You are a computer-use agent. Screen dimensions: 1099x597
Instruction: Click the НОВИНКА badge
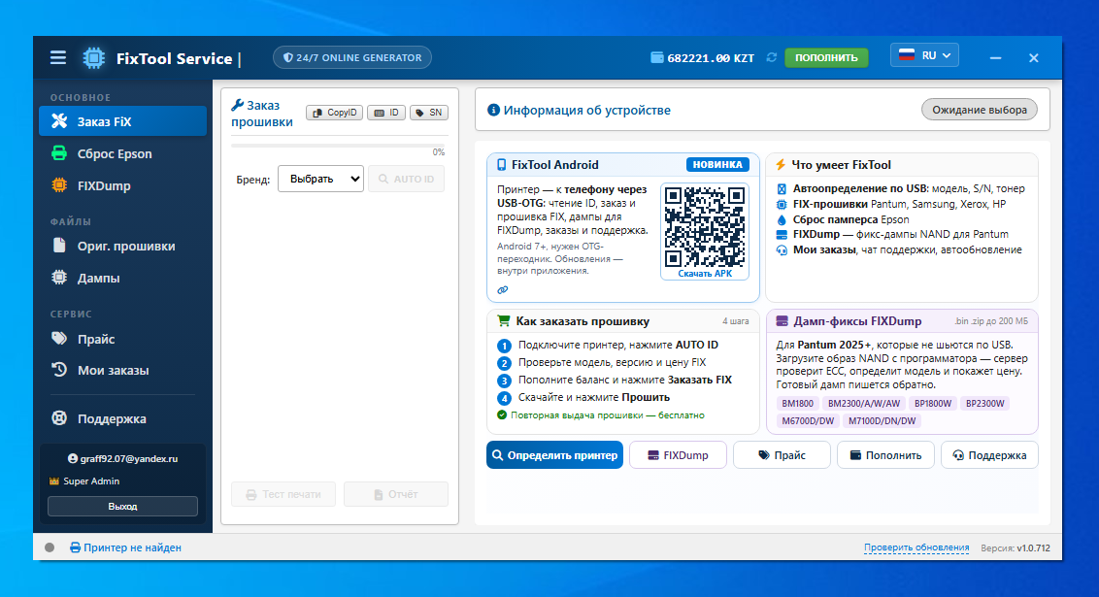pos(717,165)
